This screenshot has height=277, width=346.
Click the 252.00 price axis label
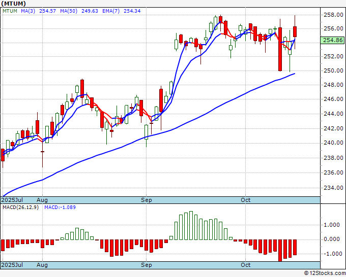pyautogui.click(x=333, y=56)
